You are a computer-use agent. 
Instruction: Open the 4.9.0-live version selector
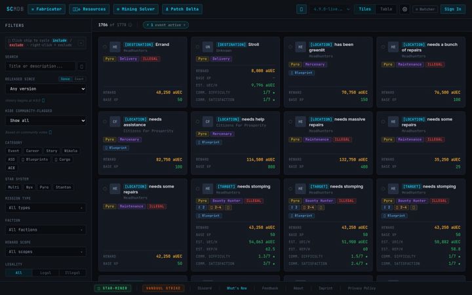(x=331, y=9)
